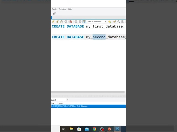This screenshot has height=132, width=177.
Task: Run the SQL script with the lightning icon
Action: pyautogui.click(x=53, y=21)
